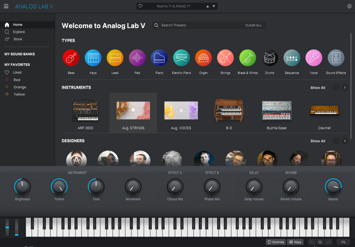This screenshot has width=355, height=247.
Task: Select the Buchla Easel instrument
Action: (x=277, y=113)
